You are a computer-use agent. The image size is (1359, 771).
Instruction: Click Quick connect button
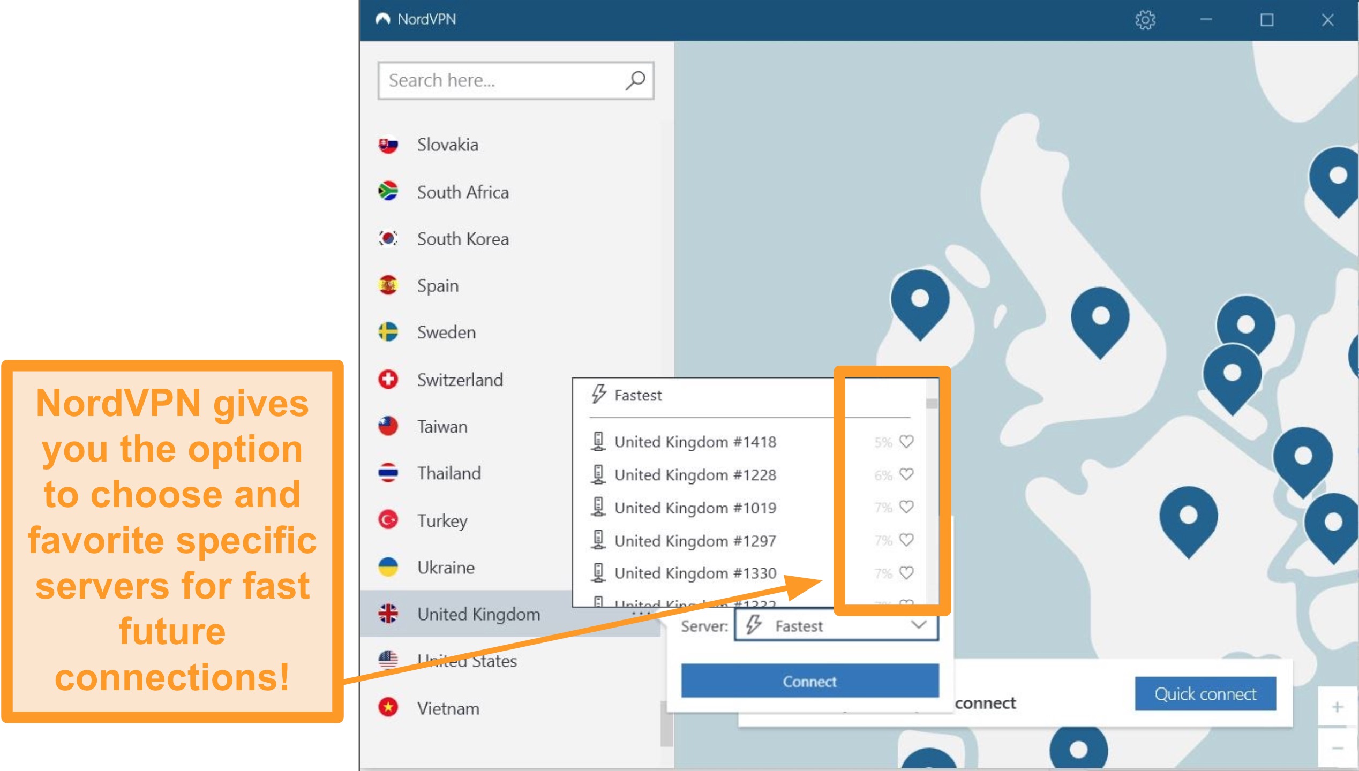point(1205,694)
